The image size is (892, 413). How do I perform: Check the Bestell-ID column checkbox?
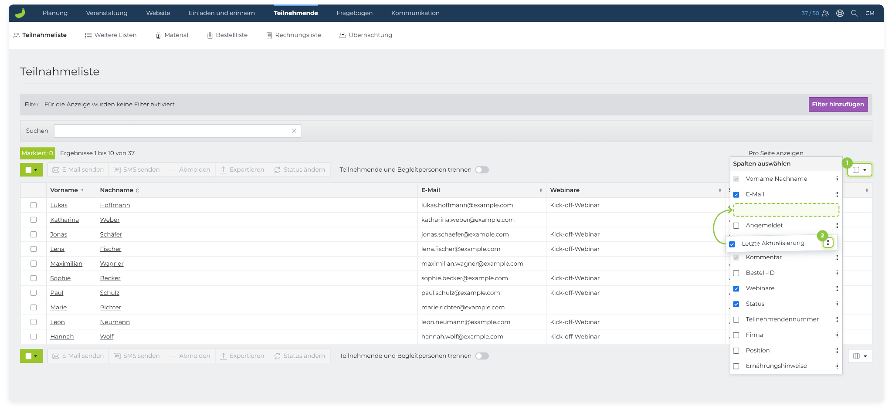click(736, 273)
